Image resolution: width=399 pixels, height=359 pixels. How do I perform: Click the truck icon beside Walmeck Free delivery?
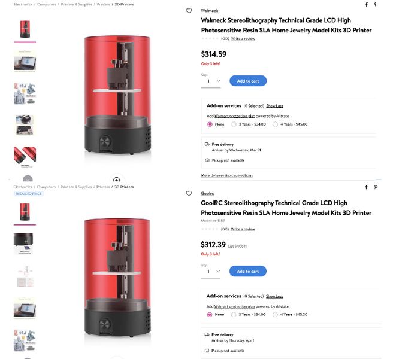[x=207, y=144]
